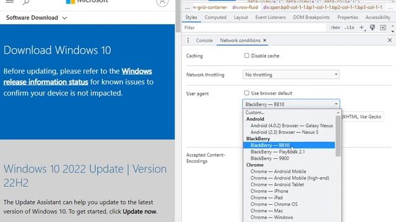The image size is (396, 222).
Task: Click Windows 10 2022 Update heading
Action: pyautogui.click(x=85, y=176)
